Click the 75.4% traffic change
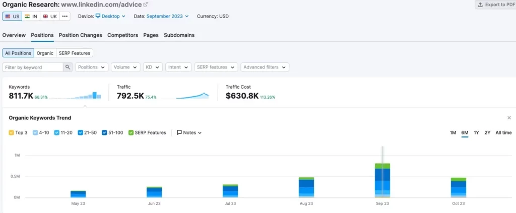Image resolution: width=516 pixels, height=213 pixels. 151,97
